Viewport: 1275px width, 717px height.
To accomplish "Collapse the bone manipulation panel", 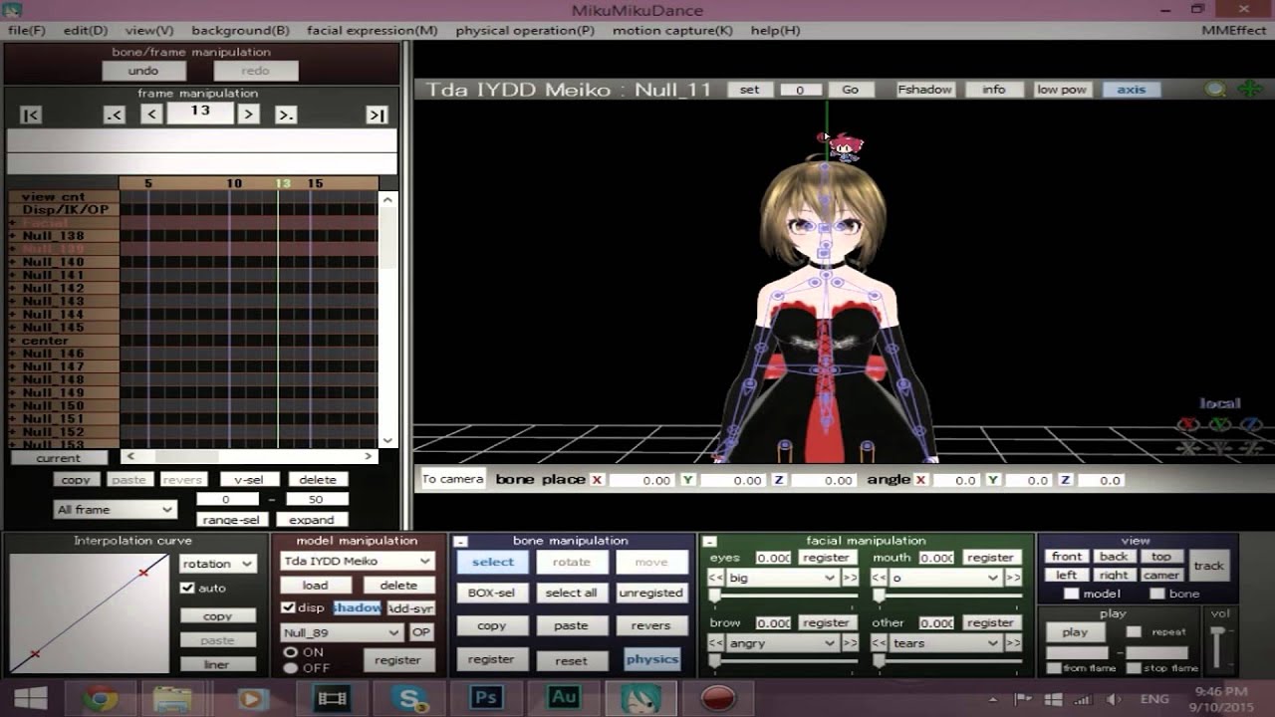I will click(x=460, y=542).
